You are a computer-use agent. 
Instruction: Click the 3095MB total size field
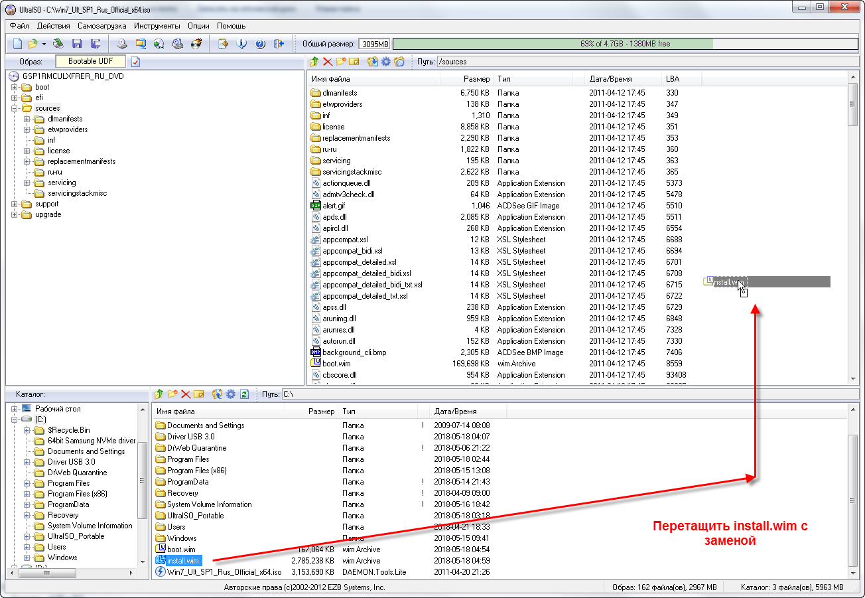(x=375, y=44)
